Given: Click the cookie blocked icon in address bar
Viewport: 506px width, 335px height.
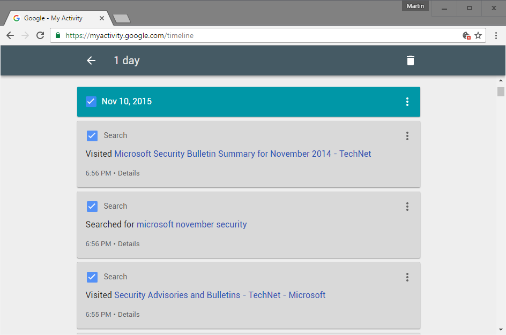Looking at the screenshot, I should click(x=467, y=35).
